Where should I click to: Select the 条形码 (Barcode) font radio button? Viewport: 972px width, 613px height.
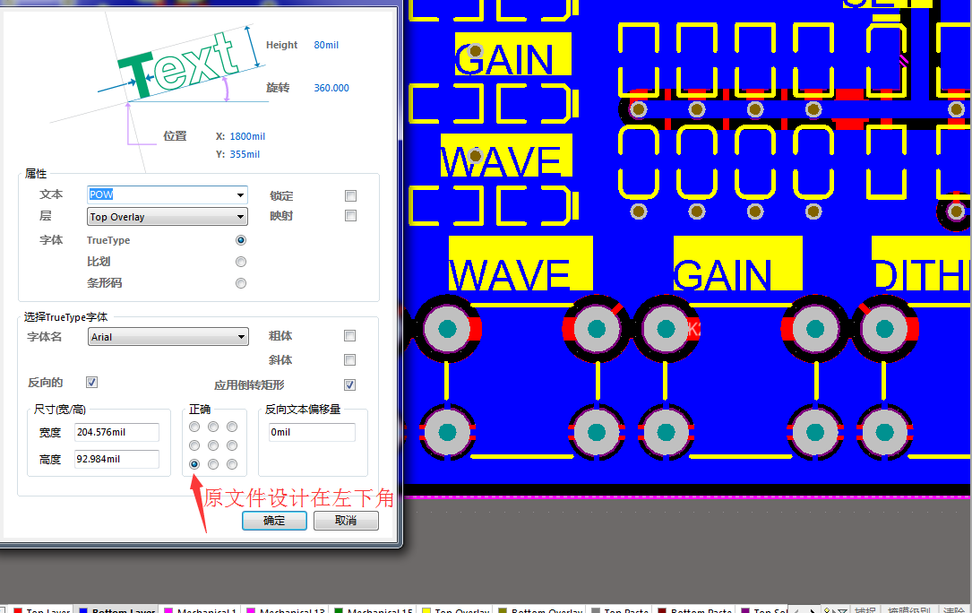coord(240,283)
